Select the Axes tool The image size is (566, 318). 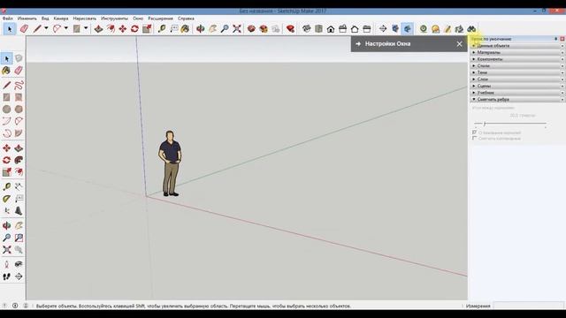(6, 211)
